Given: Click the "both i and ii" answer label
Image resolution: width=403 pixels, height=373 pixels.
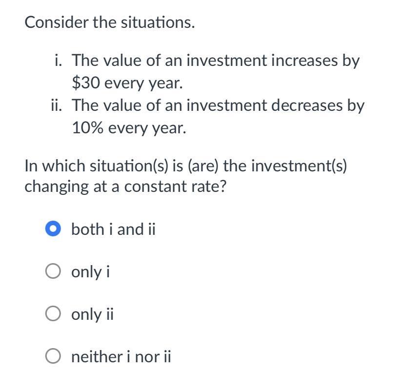Looking at the screenshot, I should pos(113,228).
